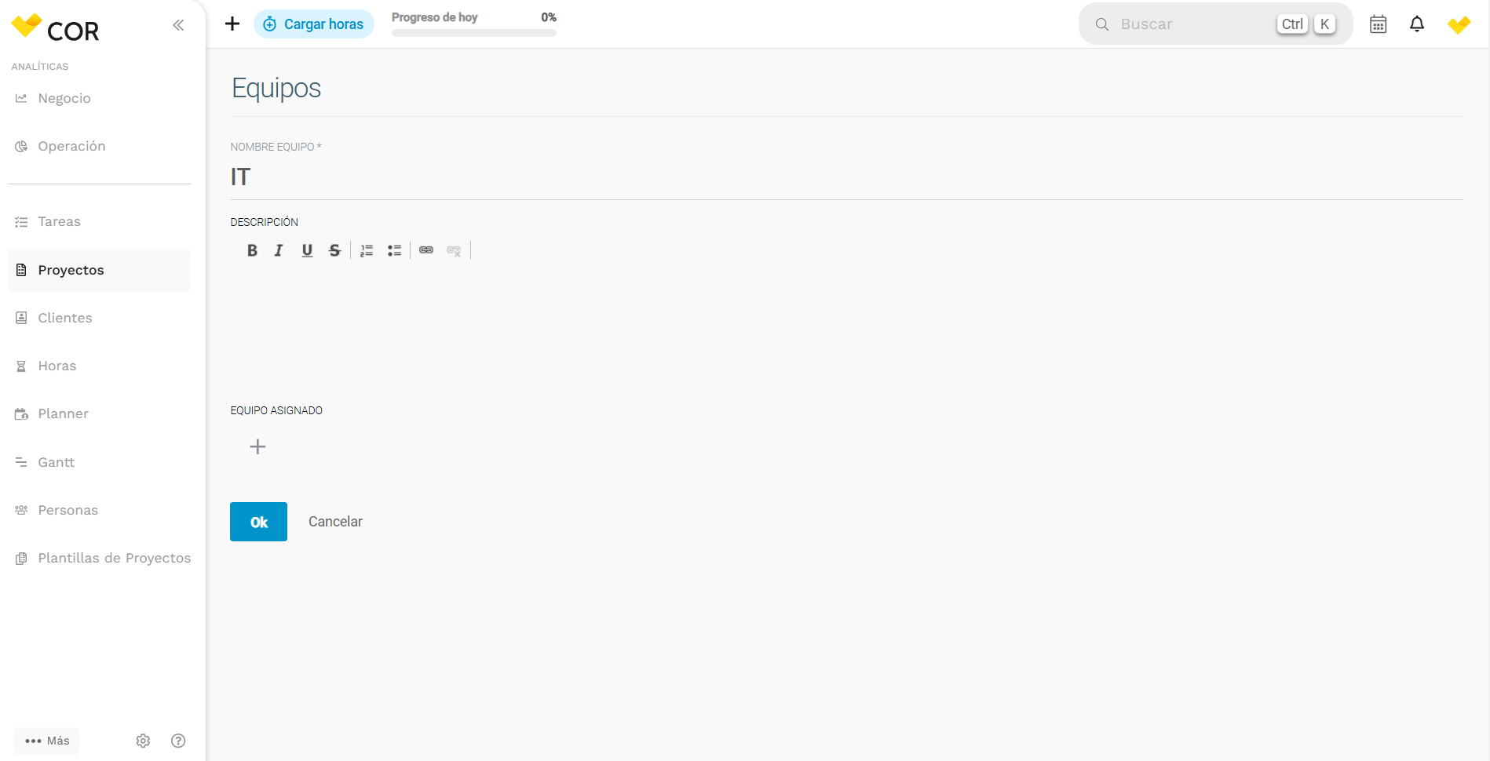Click the Nombre Equipo field containing IT

(846, 177)
